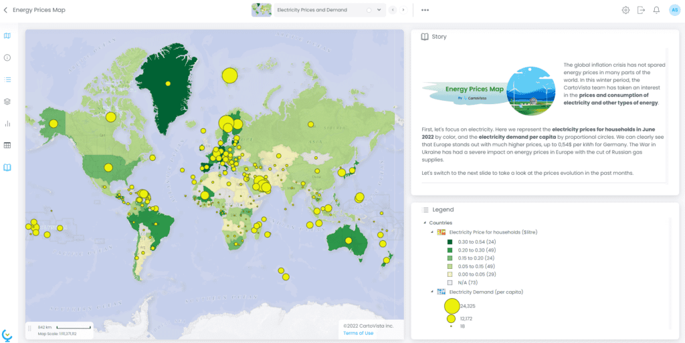Click the Story panel heading
Screen dimensions: 685x343
click(439, 37)
